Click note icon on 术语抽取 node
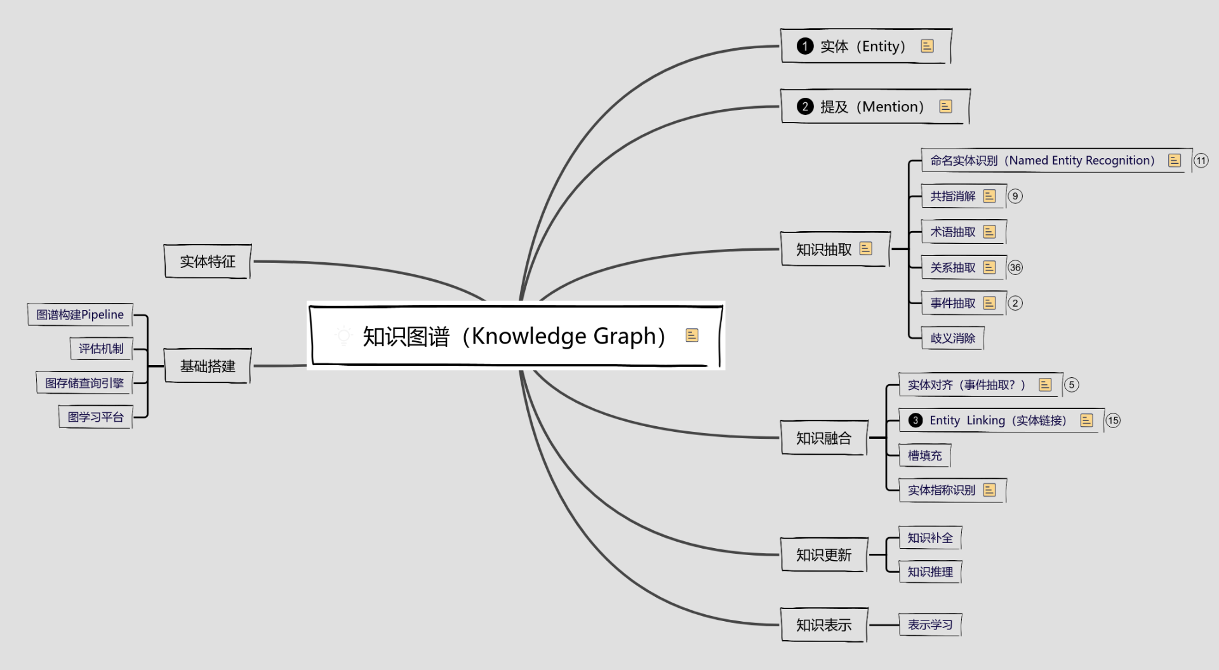 point(989,232)
